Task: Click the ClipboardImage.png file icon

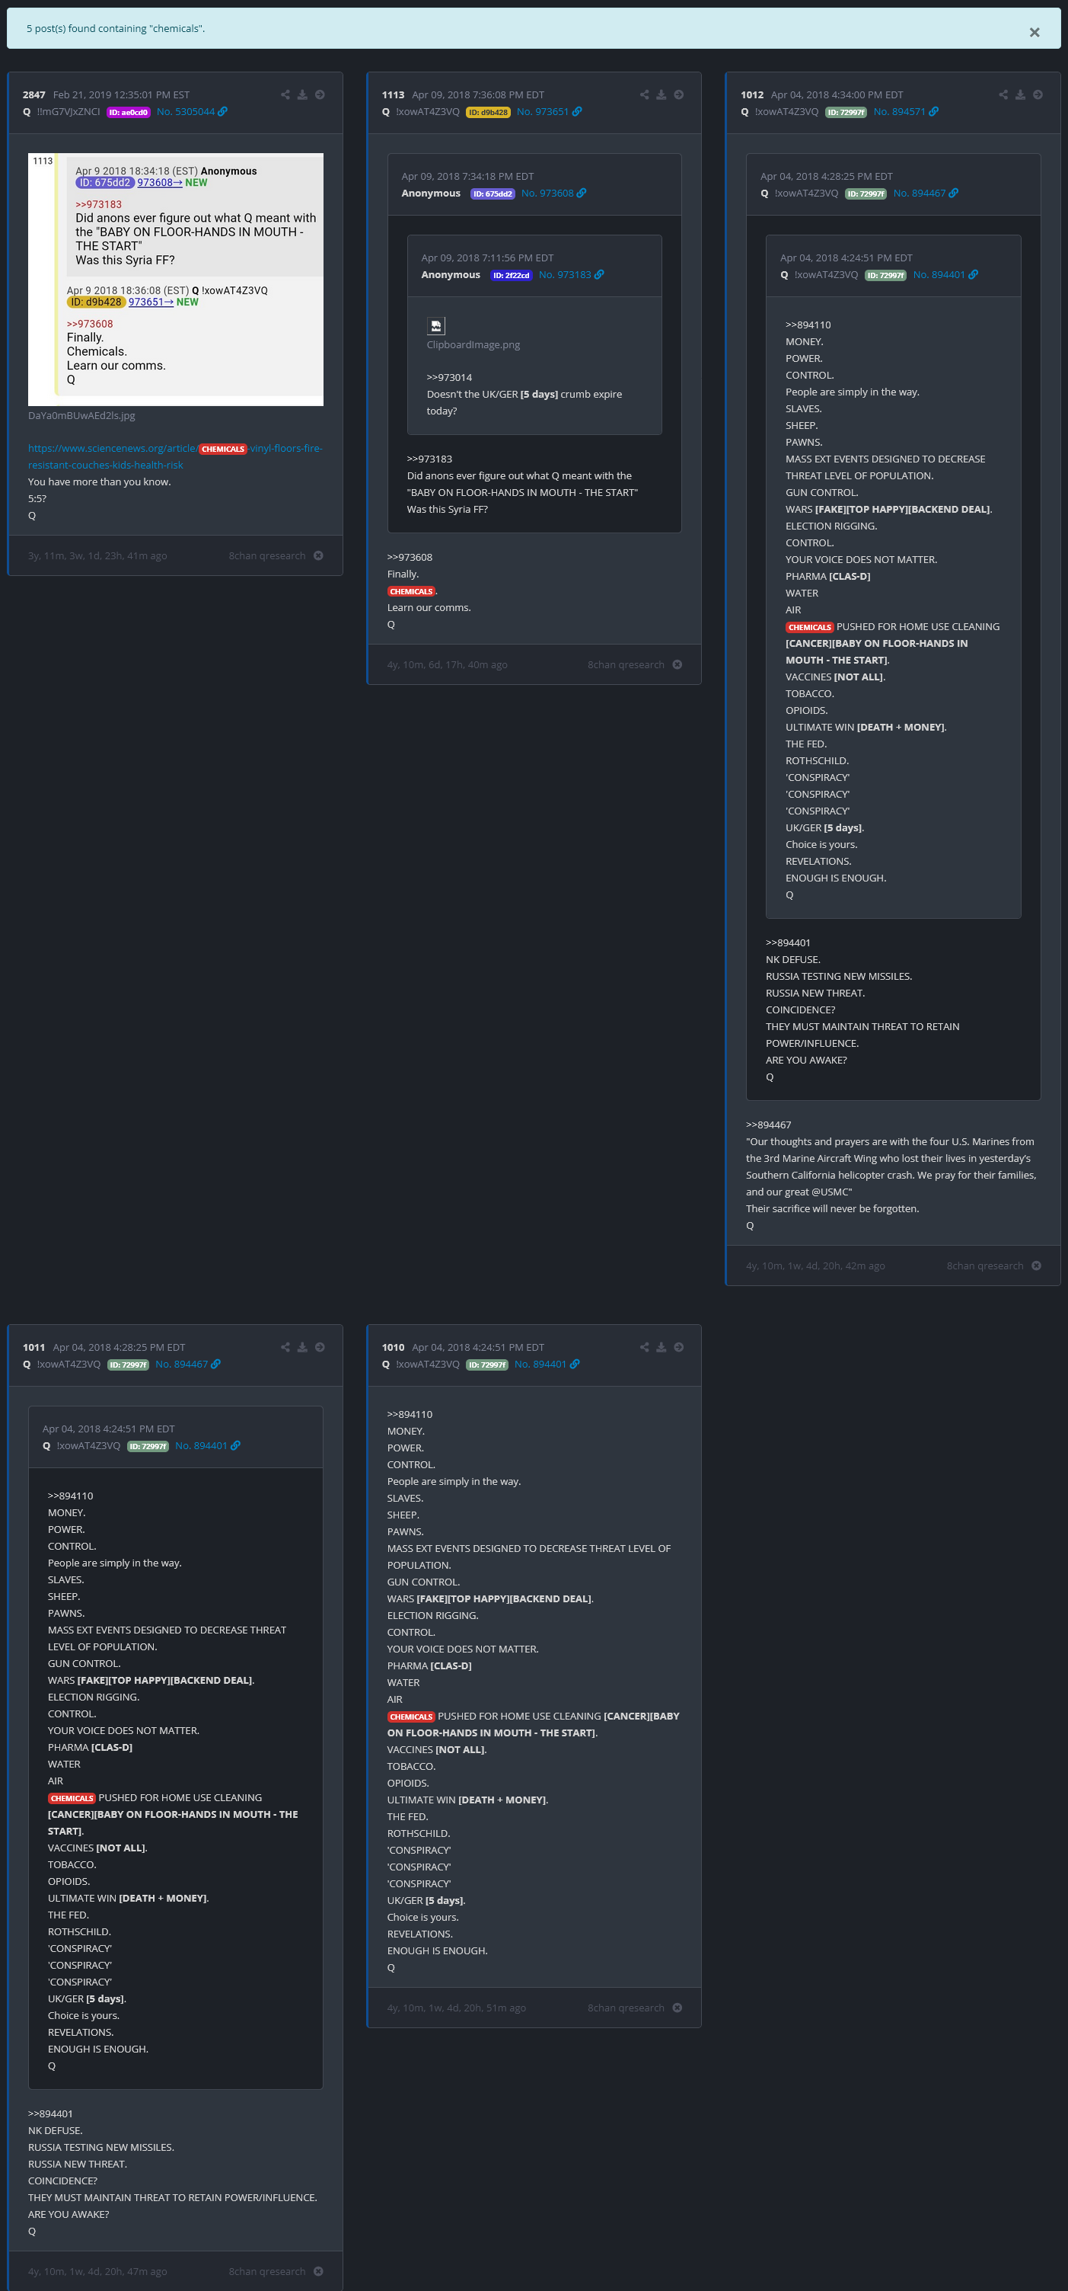Action: click(x=435, y=325)
